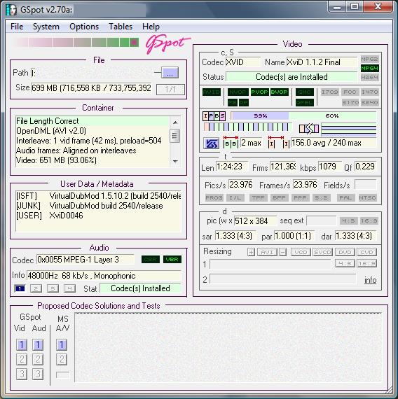Click the Resizing field labeled 1
This screenshot has height=399, width=398.
(x=270, y=264)
